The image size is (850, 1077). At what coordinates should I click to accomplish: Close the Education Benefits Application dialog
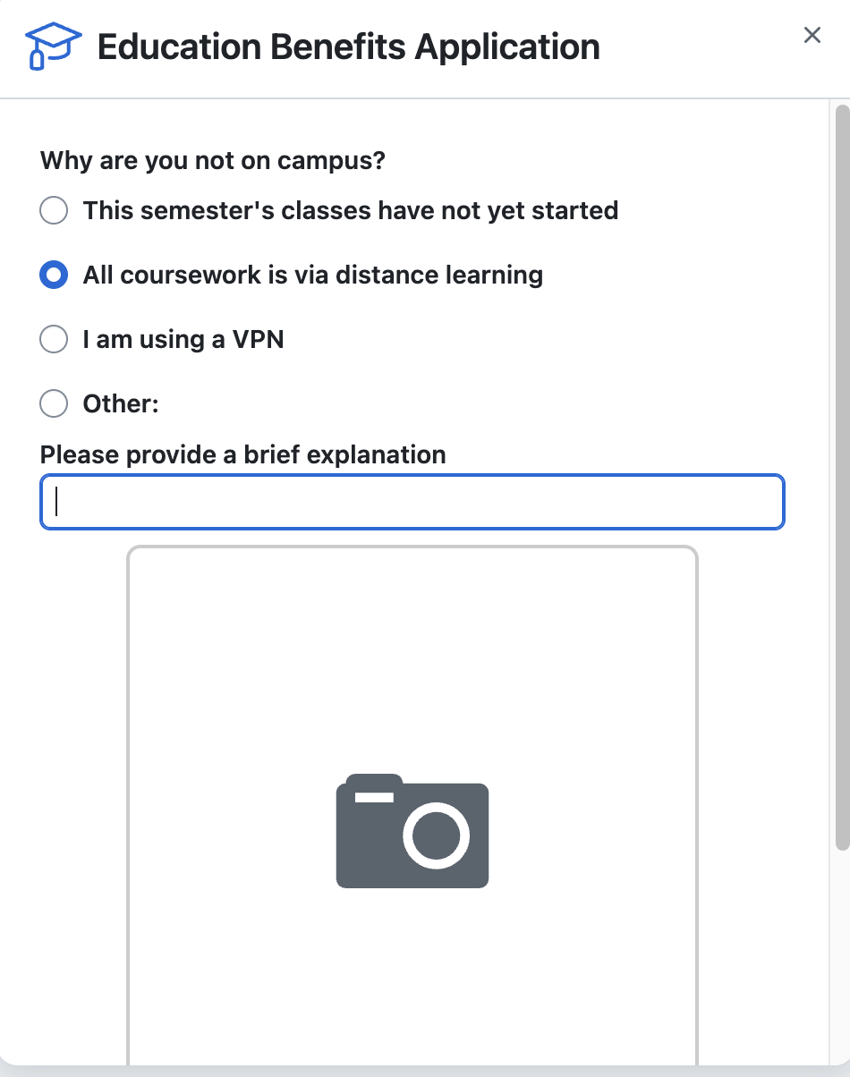(x=812, y=35)
